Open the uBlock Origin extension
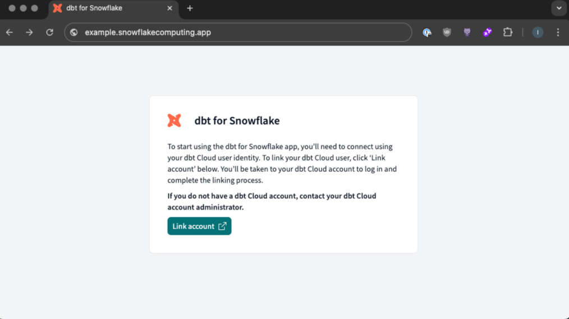569x319 pixels. [x=447, y=33]
